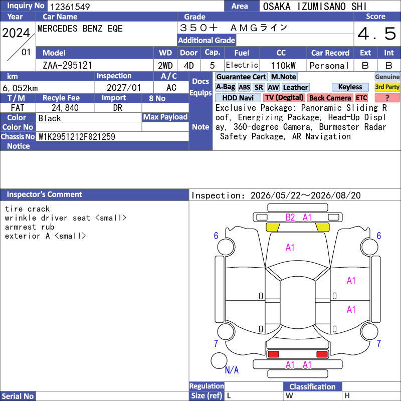This screenshot has height=401, width=401.
Task: Click the Leather equipment tag
Action: point(295,87)
